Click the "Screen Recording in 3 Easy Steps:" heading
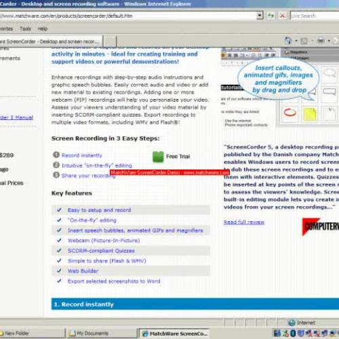Viewport: 339px width, 339px height. coord(105,138)
